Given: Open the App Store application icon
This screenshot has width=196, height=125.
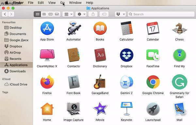Looking at the screenshot, I should click(x=47, y=28).
